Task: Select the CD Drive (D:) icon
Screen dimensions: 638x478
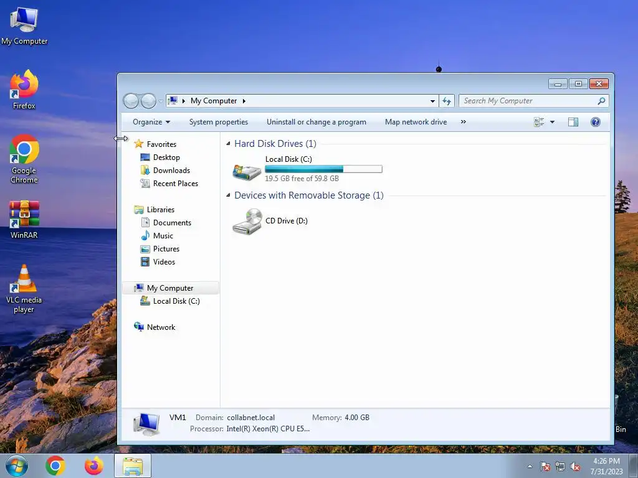Action: [x=247, y=221]
